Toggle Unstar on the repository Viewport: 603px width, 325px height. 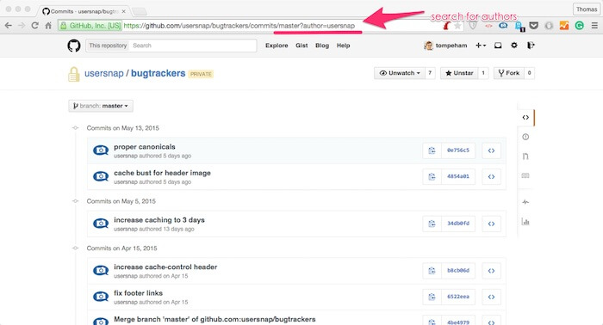coord(459,73)
